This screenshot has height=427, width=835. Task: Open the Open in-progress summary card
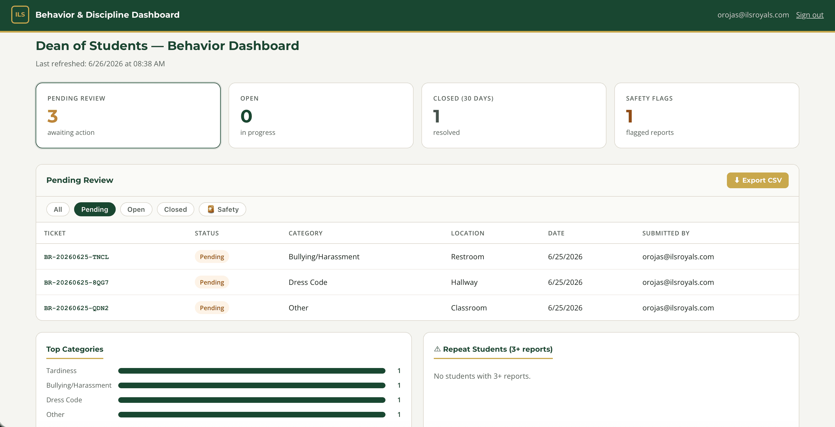pyautogui.click(x=321, y=115)
